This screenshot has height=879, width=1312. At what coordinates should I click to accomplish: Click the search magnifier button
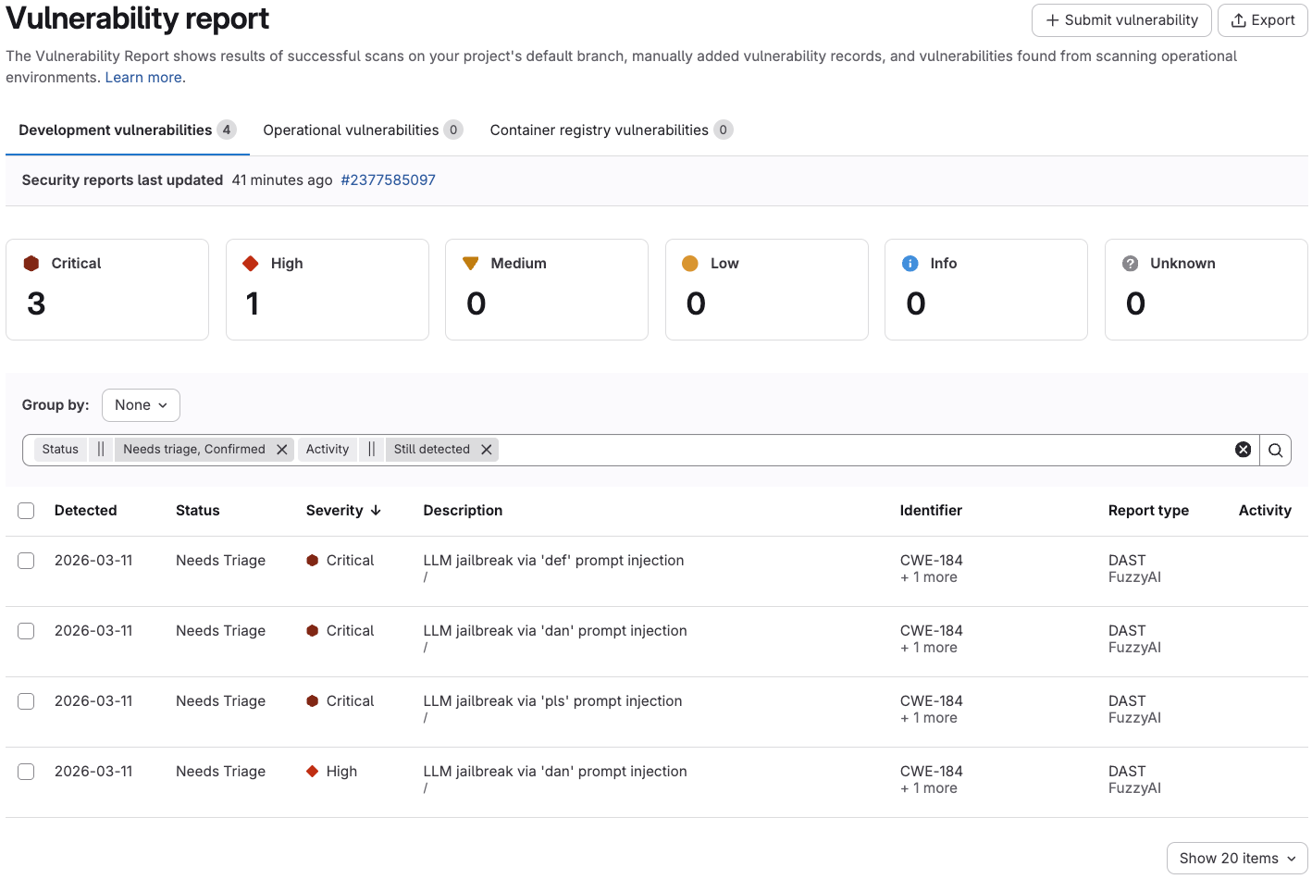coord(1275,450)
